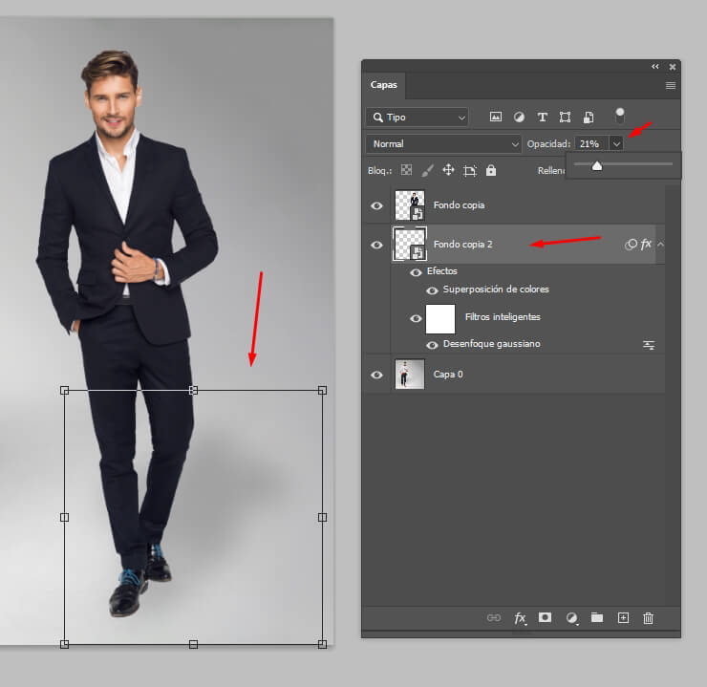Screen dimensions: 707x687
Task: Click the Opacidad 21% value field
Action: coord(592,143)
